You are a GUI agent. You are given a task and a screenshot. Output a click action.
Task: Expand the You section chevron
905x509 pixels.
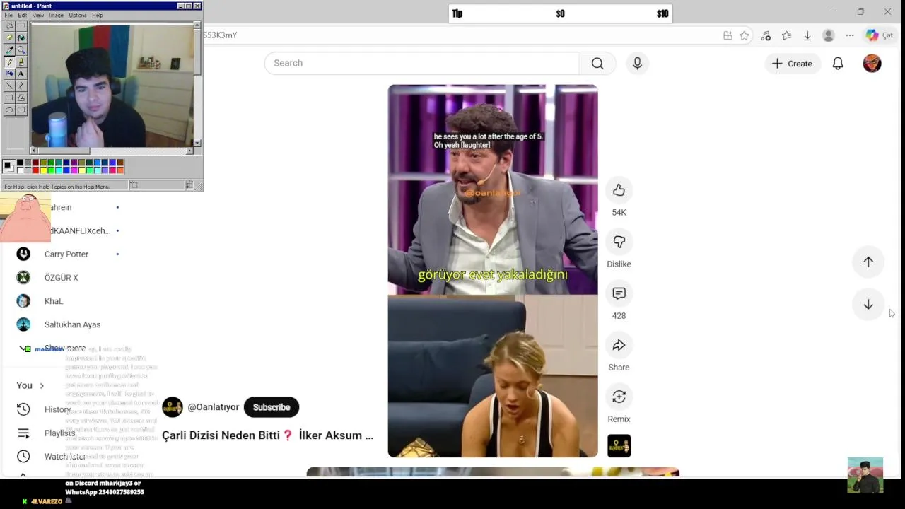pos(42,385)
